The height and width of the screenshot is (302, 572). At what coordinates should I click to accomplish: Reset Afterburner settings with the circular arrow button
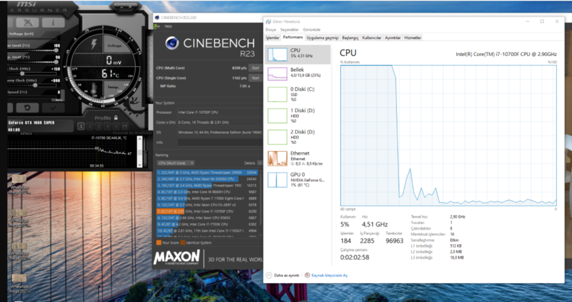click(x=27, y=108)
